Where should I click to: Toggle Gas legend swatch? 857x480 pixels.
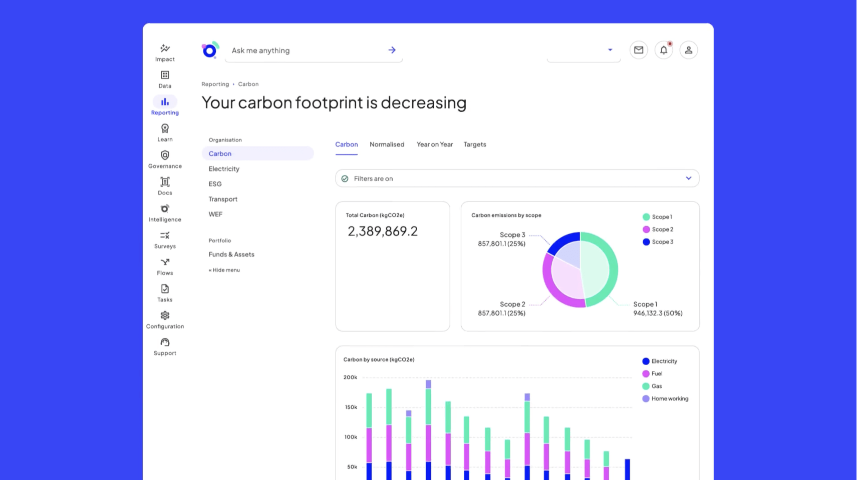(x=646, y=386)
